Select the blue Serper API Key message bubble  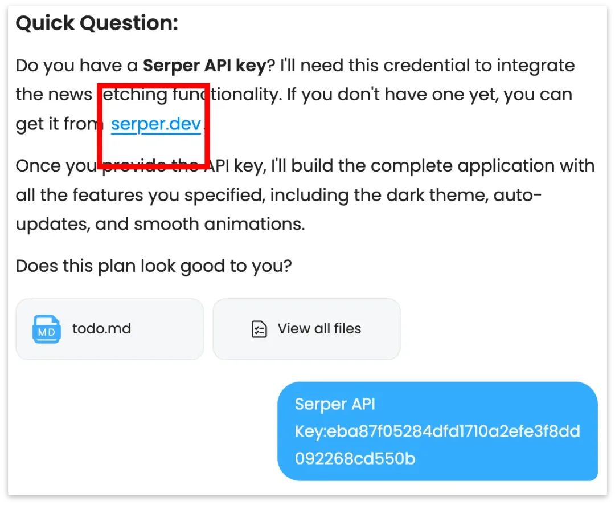click(x=437, y=431)
